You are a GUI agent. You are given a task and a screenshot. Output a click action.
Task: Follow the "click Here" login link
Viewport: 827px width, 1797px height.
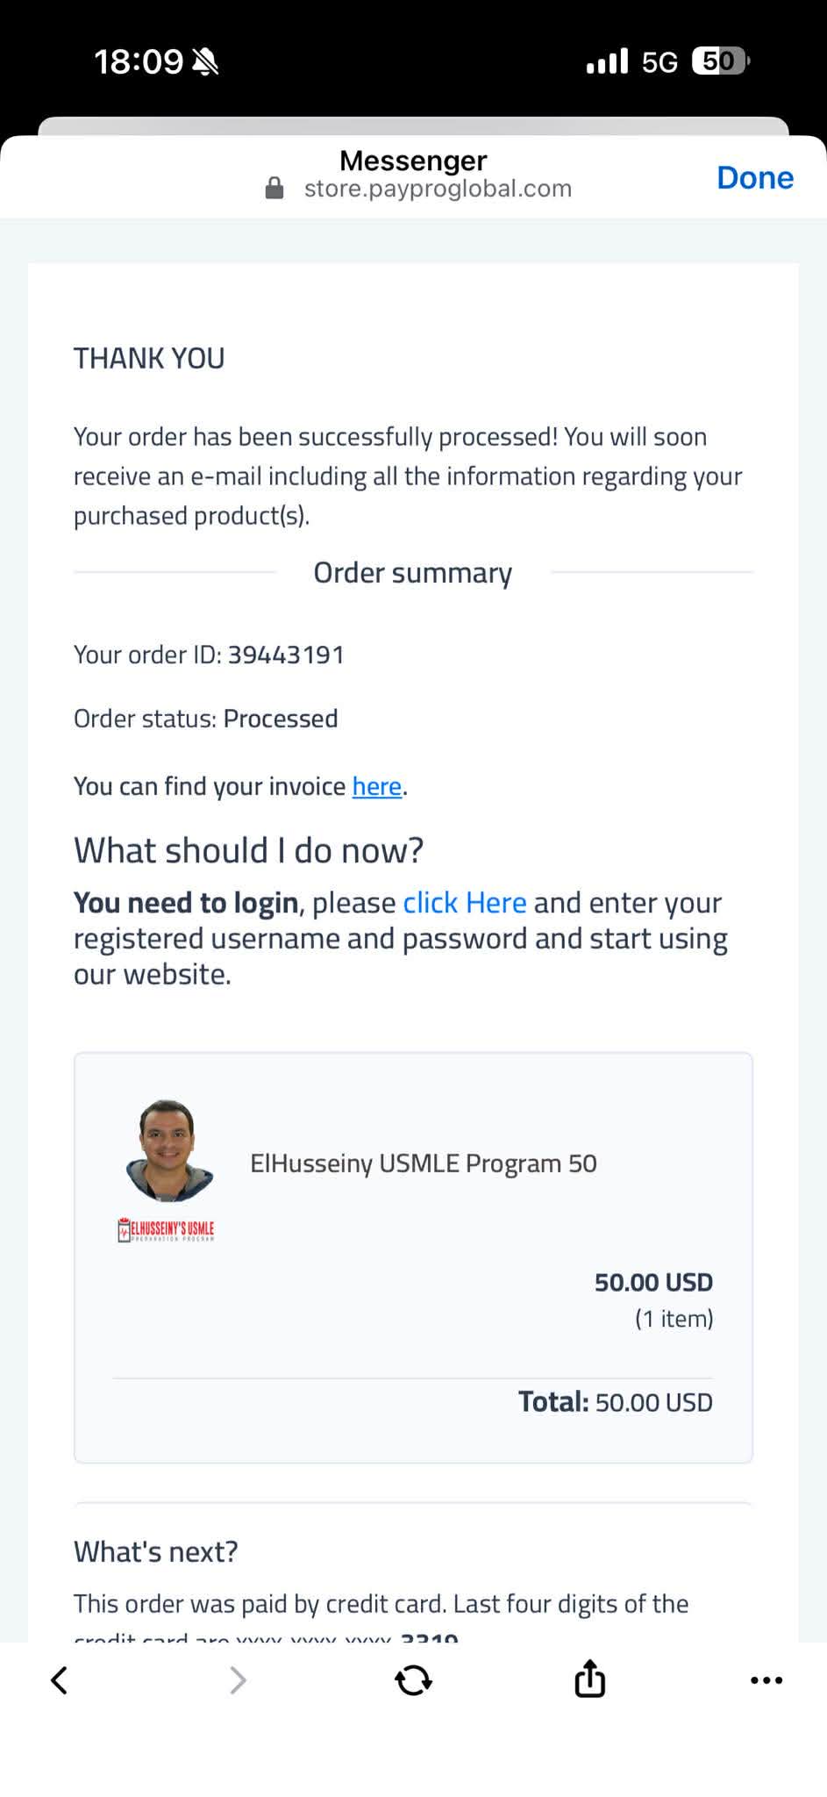pos(464,903)
